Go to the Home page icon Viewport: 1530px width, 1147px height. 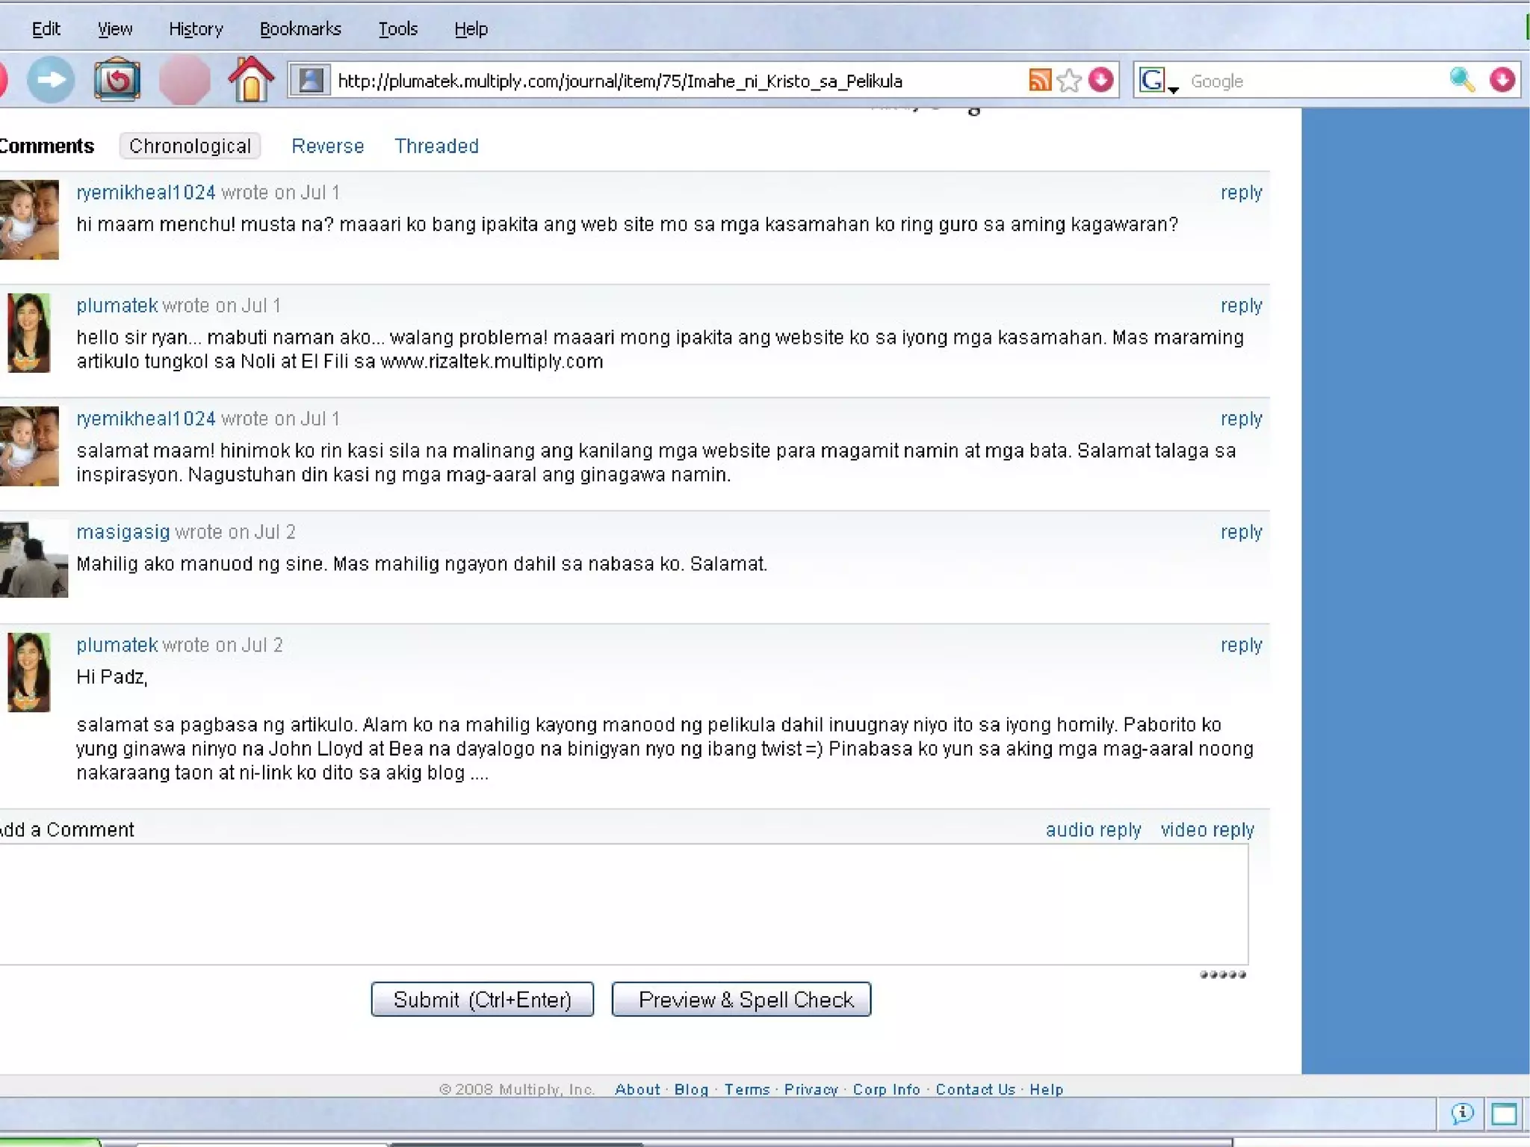251,80
